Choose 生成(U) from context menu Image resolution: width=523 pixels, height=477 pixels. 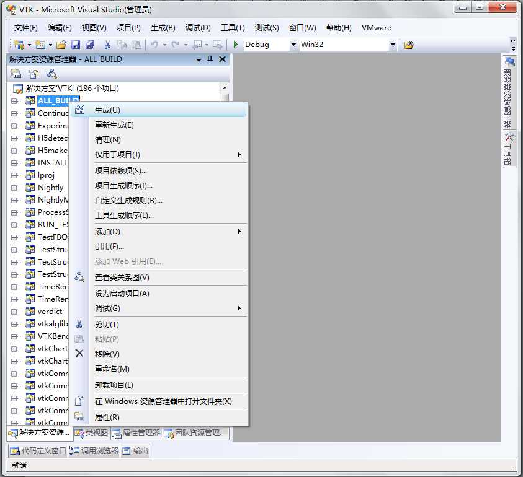pyautogui.click(x=159, y=110)
